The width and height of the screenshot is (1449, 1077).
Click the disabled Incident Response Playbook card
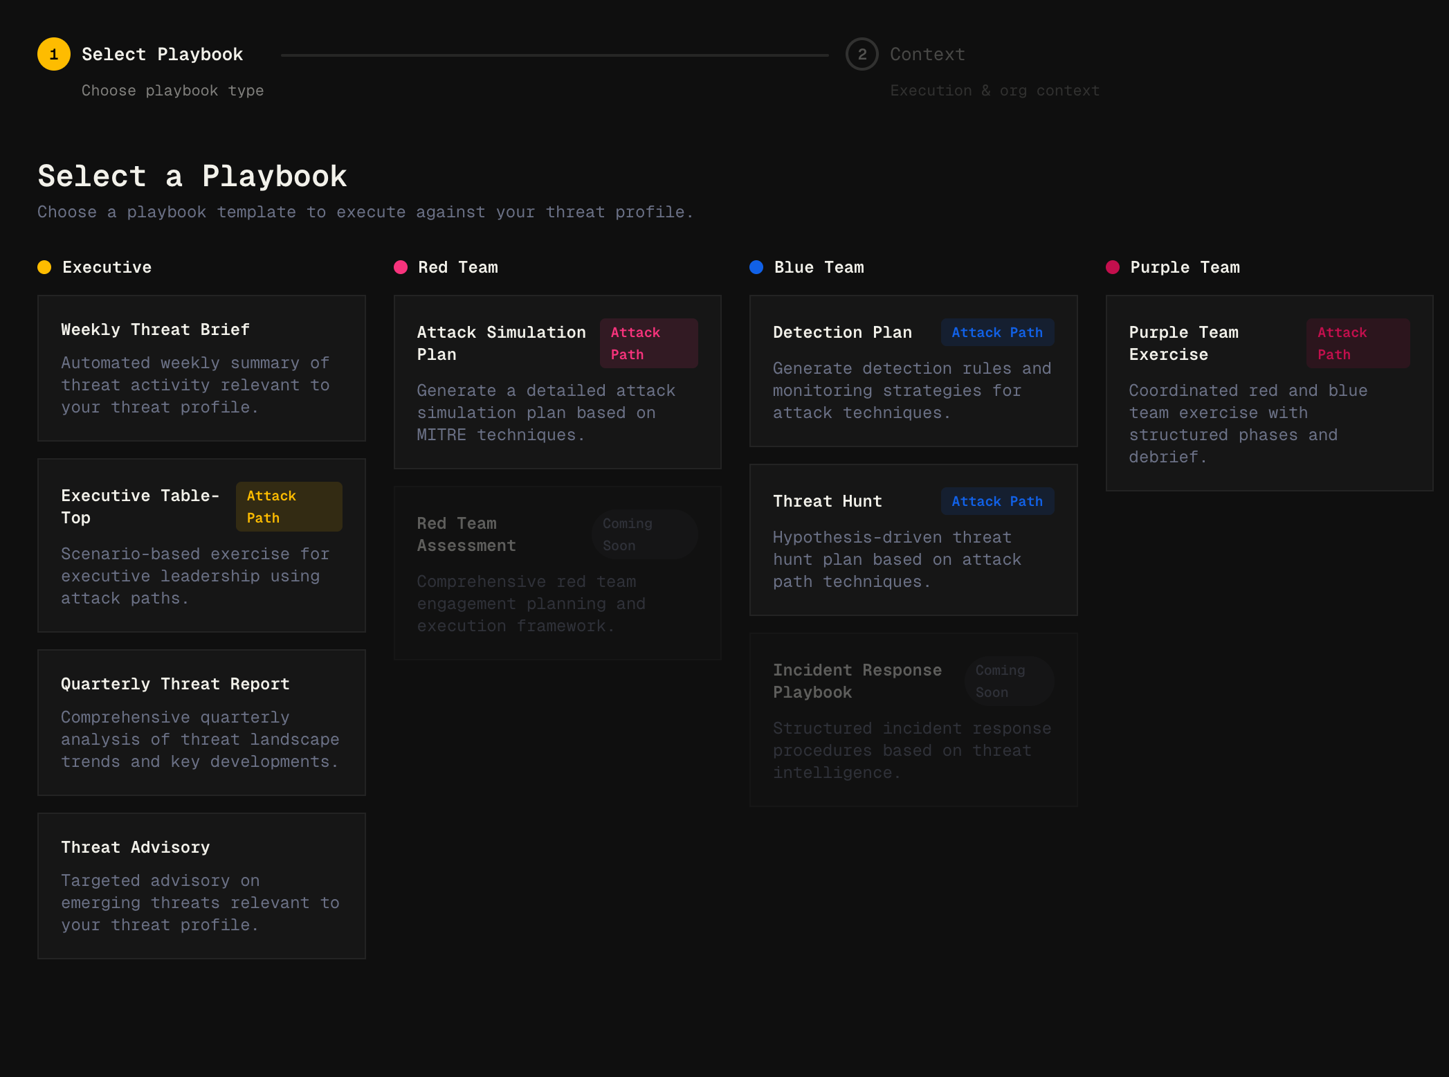point(913,720)
